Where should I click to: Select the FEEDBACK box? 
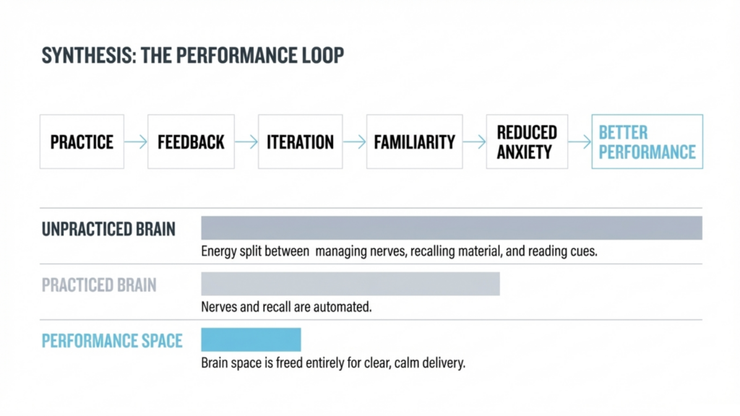(x=191, y=142)
